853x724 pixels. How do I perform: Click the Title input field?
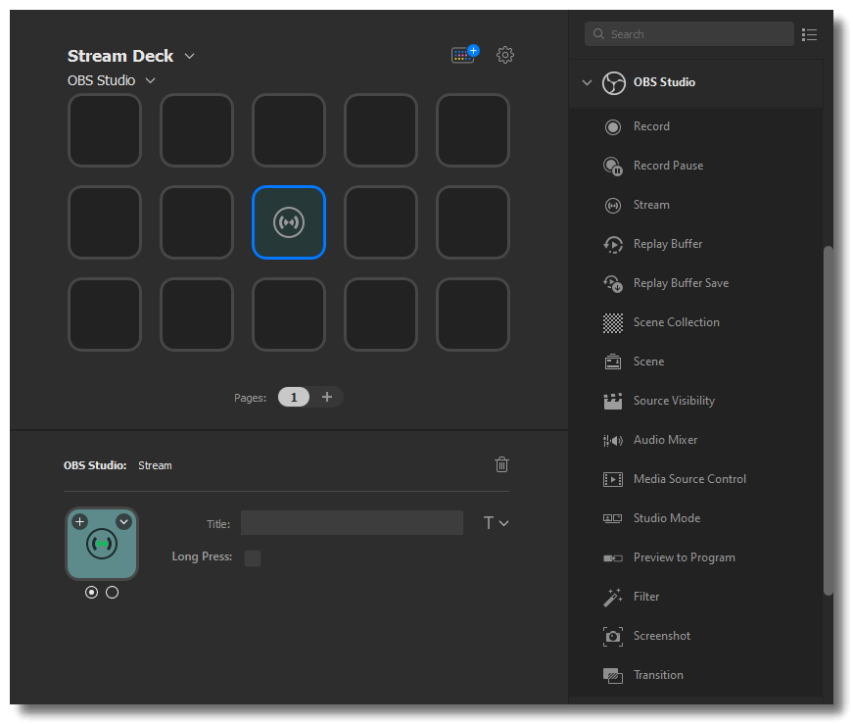point(352,522)
